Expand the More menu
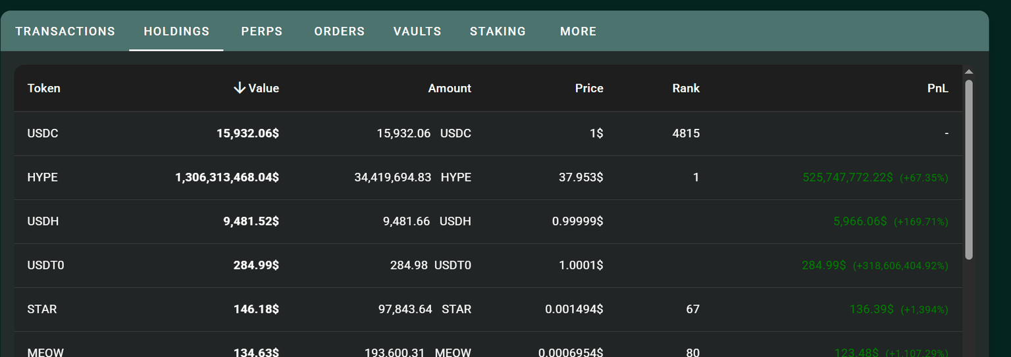 click(578, 32)
